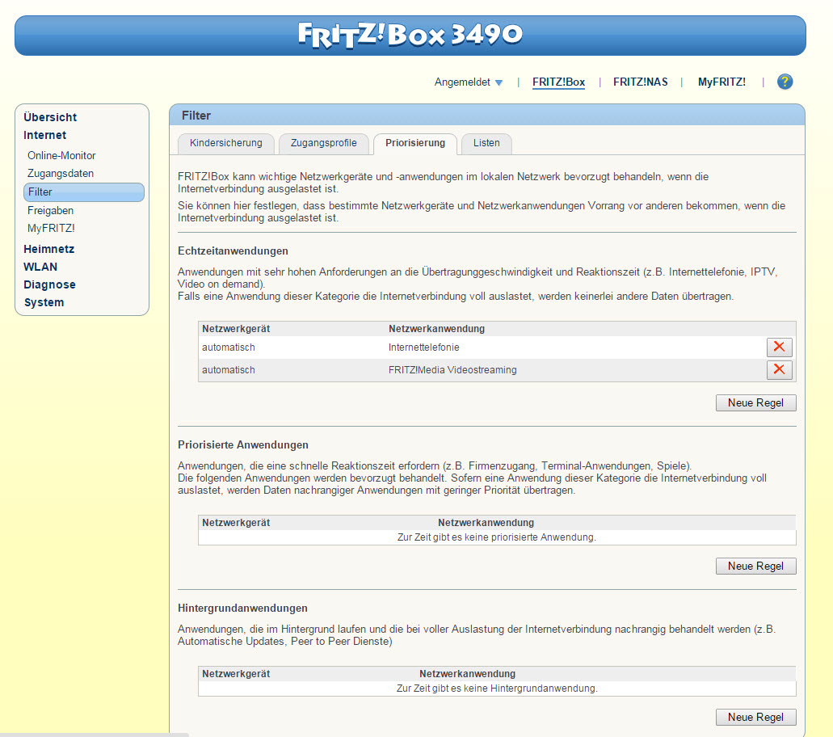Viewport: 833px width, 737px height.
Task: Open the MyFRITZ! top navigation link
Action: pyautogui.click(x=722, y=82)
